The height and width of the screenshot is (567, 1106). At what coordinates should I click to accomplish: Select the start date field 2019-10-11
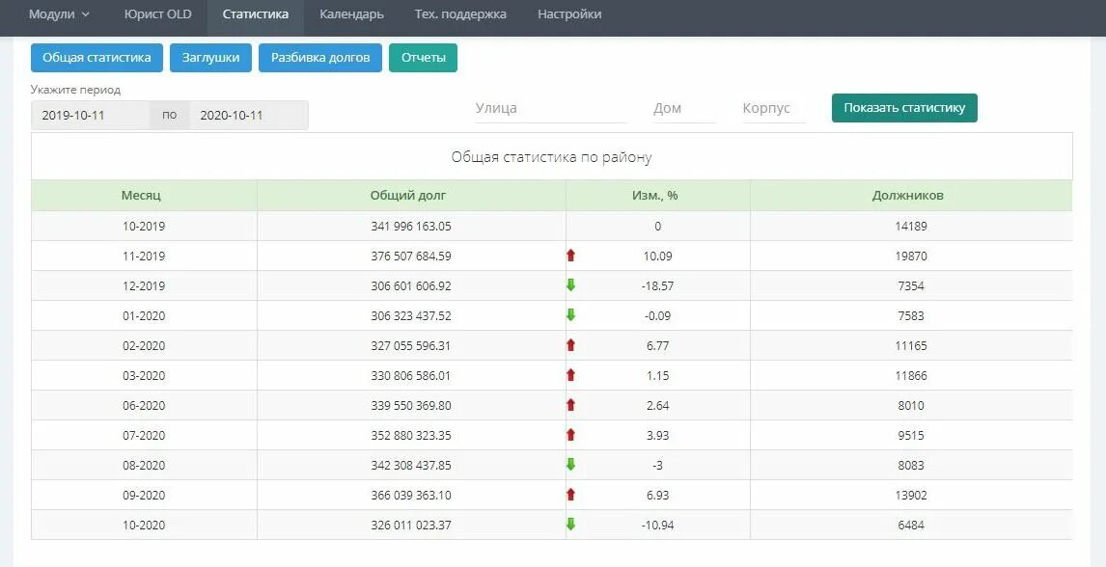pyautogui.click(x=91, y=116)
